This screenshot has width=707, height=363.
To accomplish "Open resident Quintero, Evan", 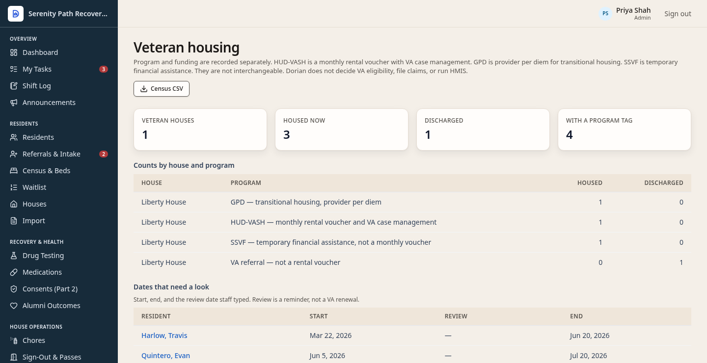I will 165,356.
